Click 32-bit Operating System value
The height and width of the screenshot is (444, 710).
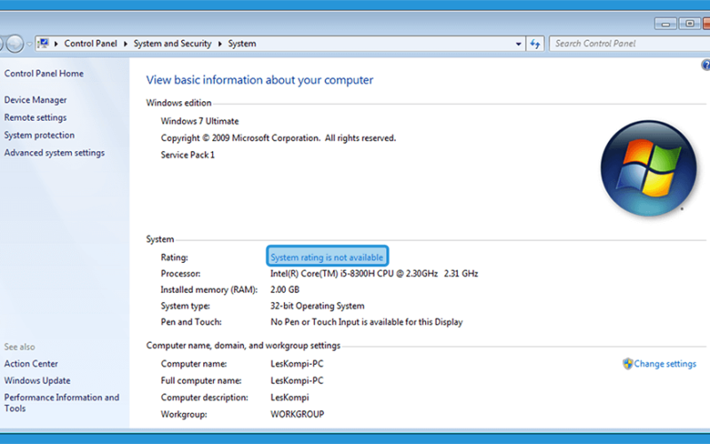(x=318, y=305)
